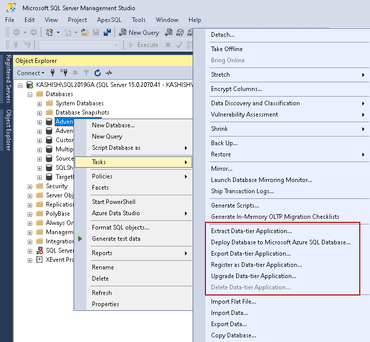Open the Registered Servers side tab
Image resolution: width=370 pixels, height=342 pixels.
tap(9, 79)
